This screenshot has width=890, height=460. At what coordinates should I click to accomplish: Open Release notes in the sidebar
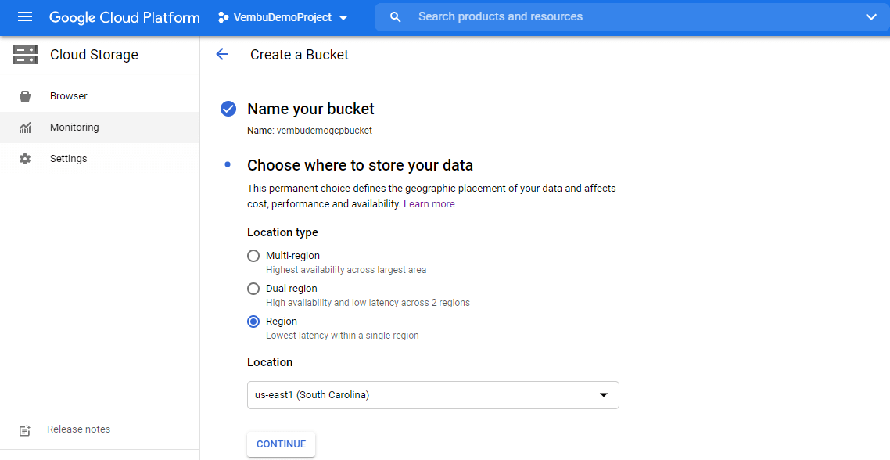coord(99,430)
